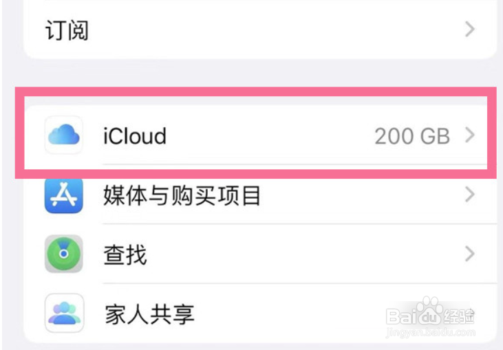Expand the iCloud row chevron

point(470,135)
